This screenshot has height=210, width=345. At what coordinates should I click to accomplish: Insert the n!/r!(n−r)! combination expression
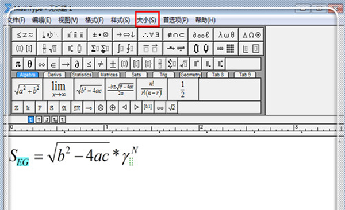(152, 90)
